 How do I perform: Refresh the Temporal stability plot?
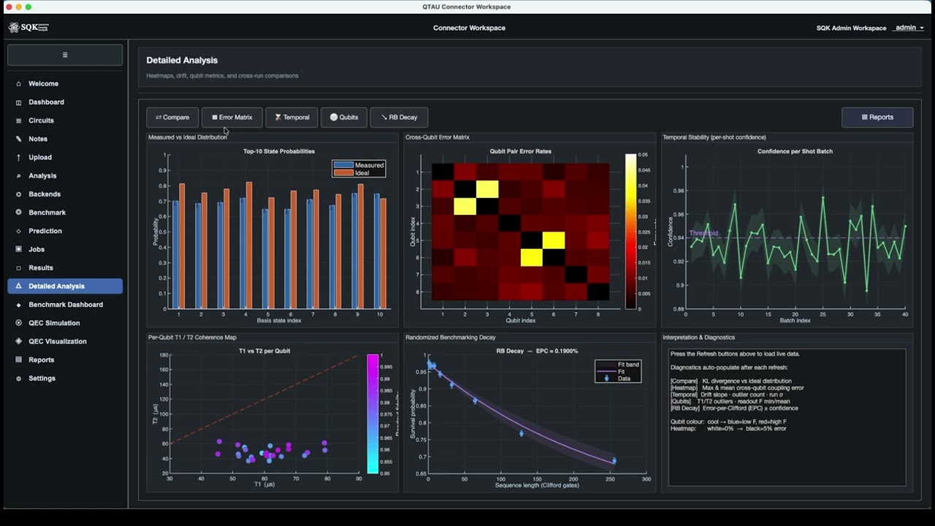[291, 117]
